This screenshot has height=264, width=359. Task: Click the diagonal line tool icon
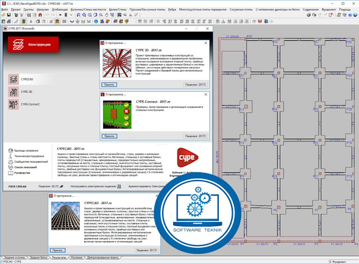coord(16,21)
